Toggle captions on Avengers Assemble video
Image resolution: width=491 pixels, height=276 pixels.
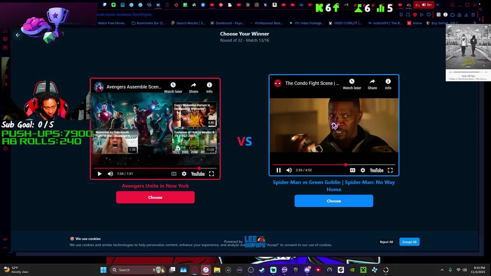click(x=174, y=174)
